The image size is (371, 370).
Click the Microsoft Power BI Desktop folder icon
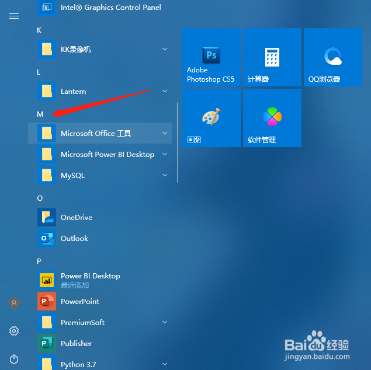[47, 154]
